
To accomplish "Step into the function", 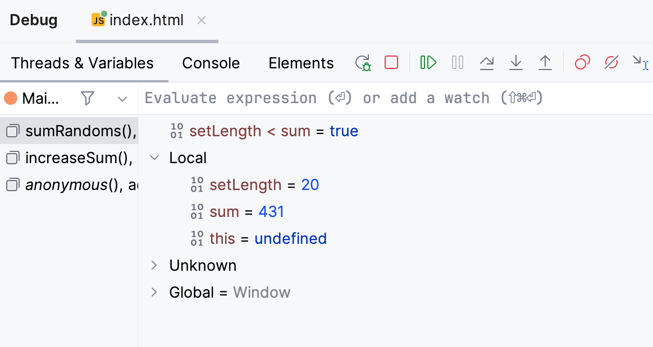I will pos(516,62).
